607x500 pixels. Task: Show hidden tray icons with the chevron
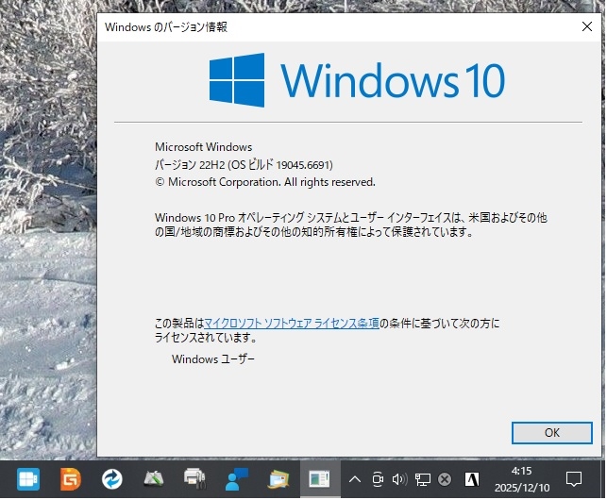(x=355, y=479)
